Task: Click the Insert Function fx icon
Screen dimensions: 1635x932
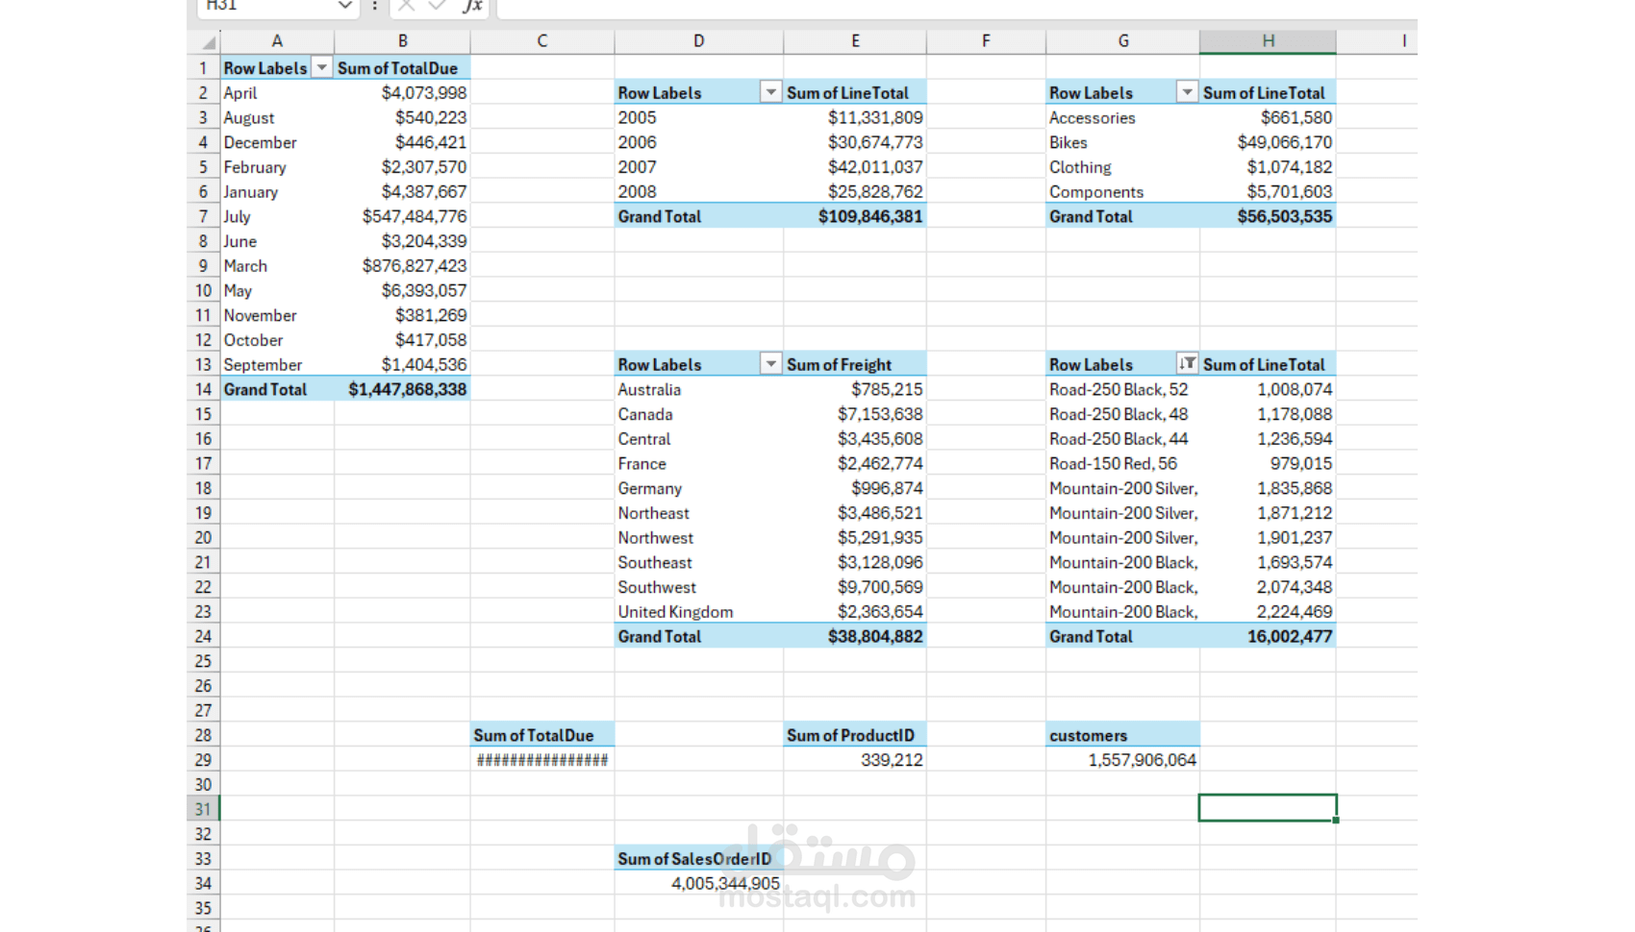Action: pyautogui.click(x=472, y=6)
